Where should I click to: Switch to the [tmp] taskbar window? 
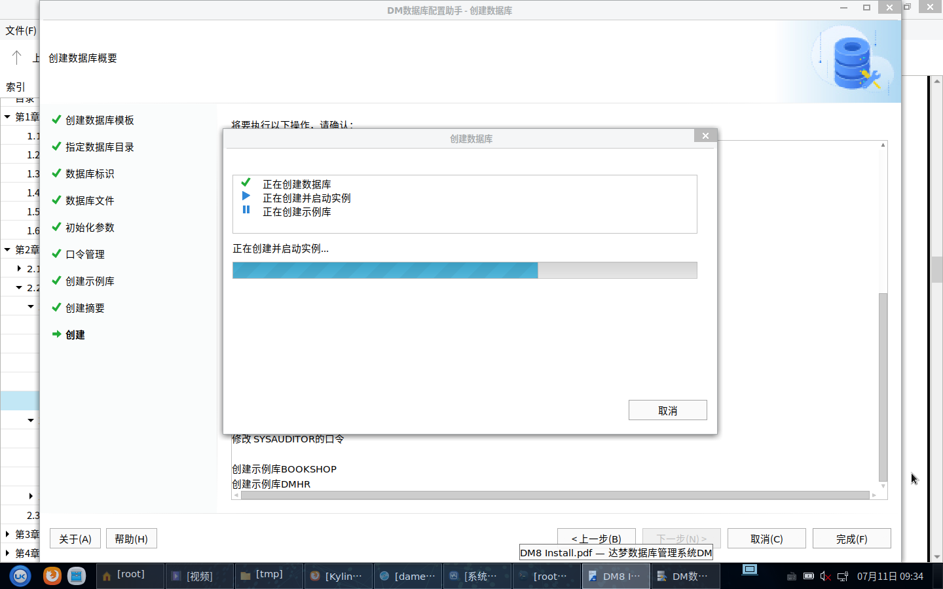[x=268, y=575]
